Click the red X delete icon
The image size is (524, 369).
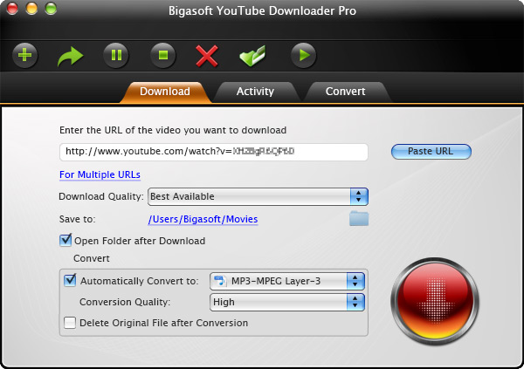point(207,56)
